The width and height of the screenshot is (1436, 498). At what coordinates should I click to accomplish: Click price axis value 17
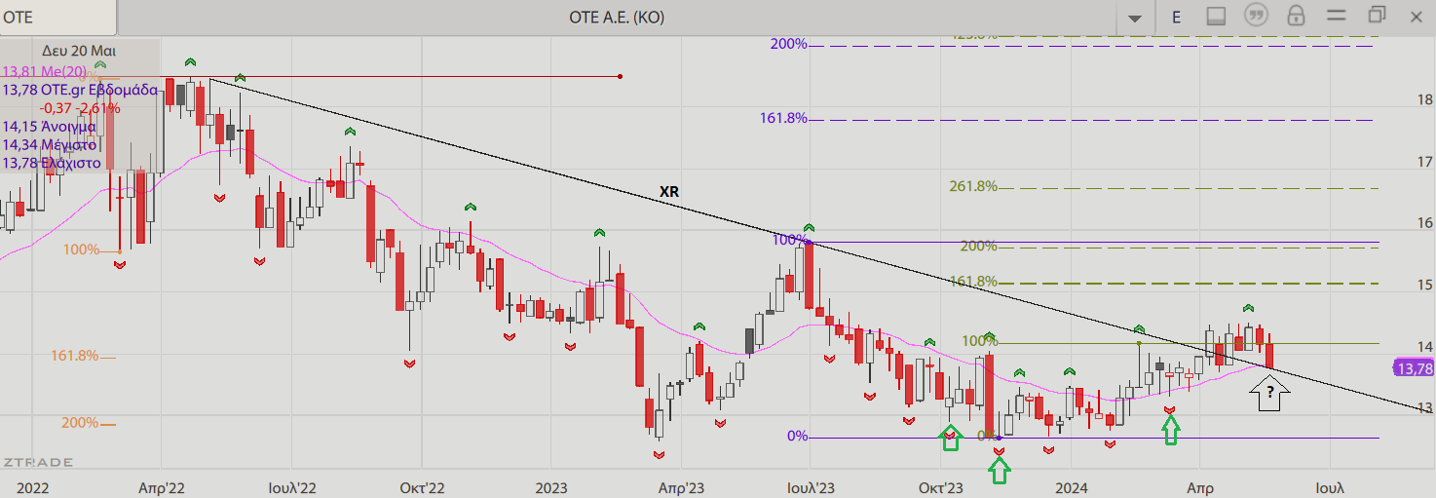tap(1424, 162)
